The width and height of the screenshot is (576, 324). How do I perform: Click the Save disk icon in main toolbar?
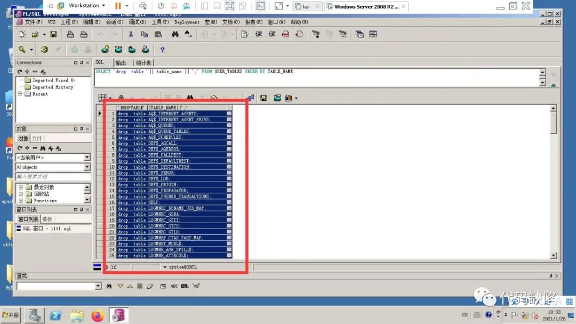pos(53,34)
